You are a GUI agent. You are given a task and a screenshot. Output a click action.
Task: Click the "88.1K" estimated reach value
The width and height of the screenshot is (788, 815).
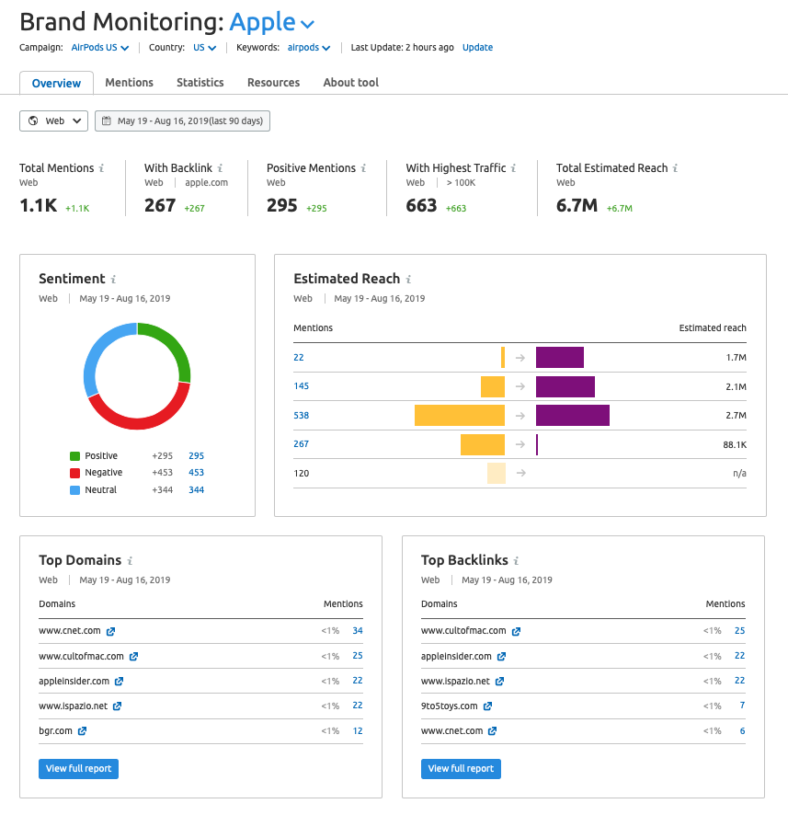point(735,445)
